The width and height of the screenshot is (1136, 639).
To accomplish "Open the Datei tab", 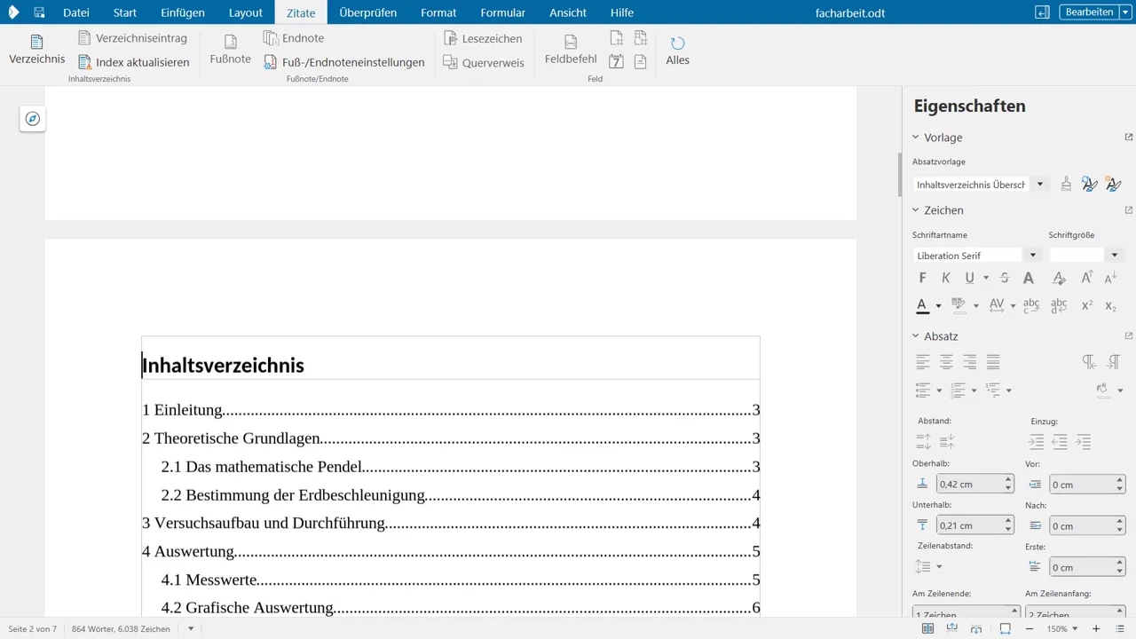I will point(76,12).
